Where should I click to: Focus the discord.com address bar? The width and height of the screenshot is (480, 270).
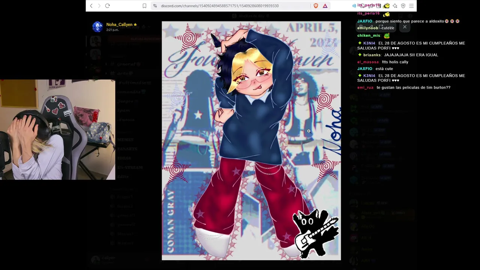point(231,6)
